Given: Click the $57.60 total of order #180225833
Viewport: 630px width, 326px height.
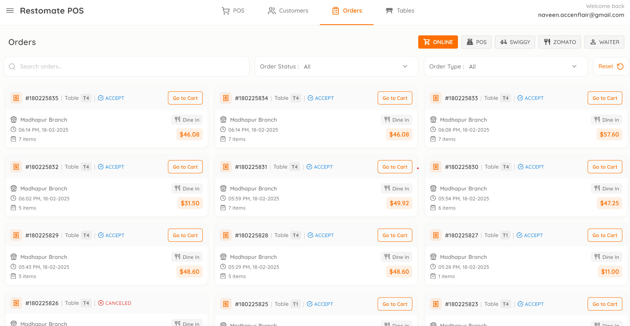Looking at the screenshot, I should point(609,135).
